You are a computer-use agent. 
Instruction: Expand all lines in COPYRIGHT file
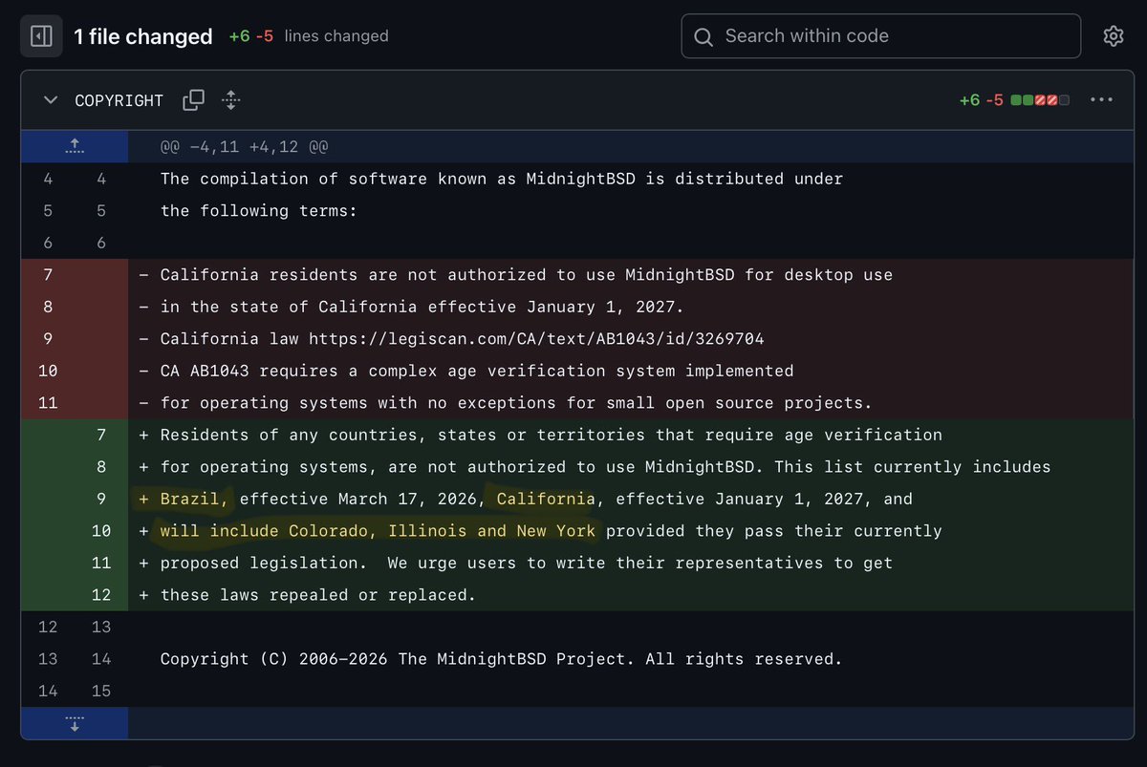(230, 99)
